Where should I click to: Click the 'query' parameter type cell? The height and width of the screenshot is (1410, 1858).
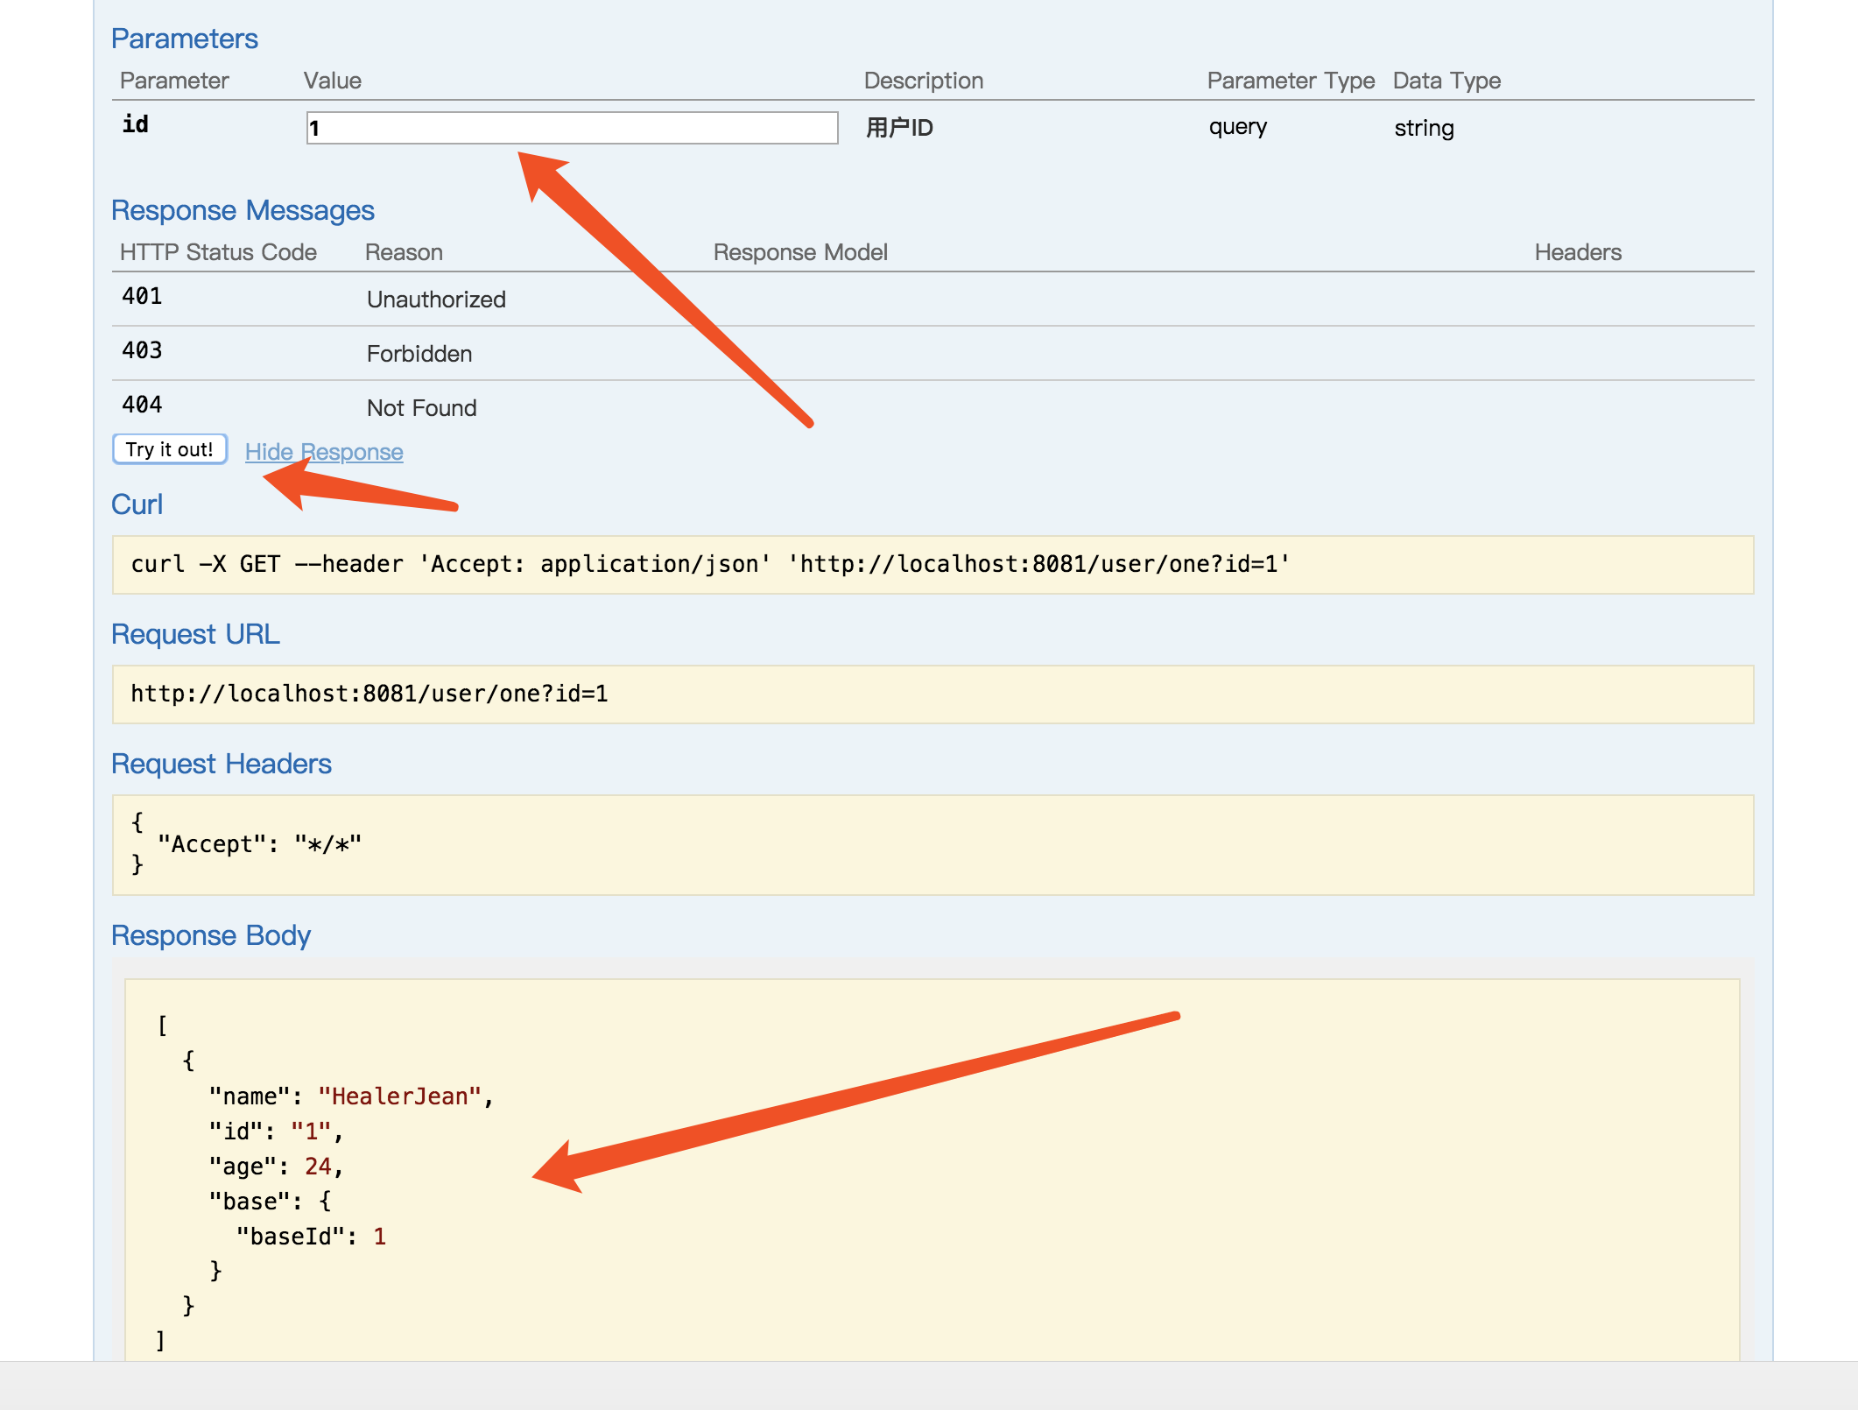[1237, 127]
